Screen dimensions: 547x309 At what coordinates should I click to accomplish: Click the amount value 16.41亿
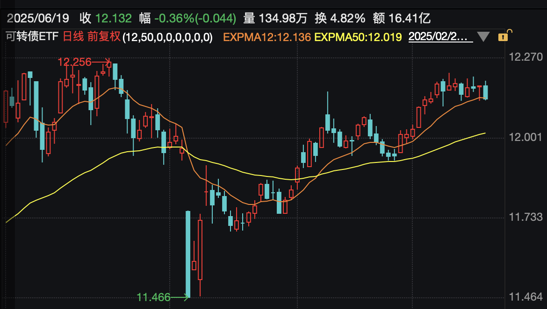pyautogui.click(x=409, y=18)
